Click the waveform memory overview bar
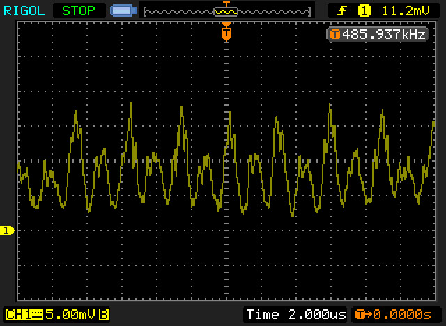Image resolution: width=446 pixels, height=326 pixels. tap(227, 11)
